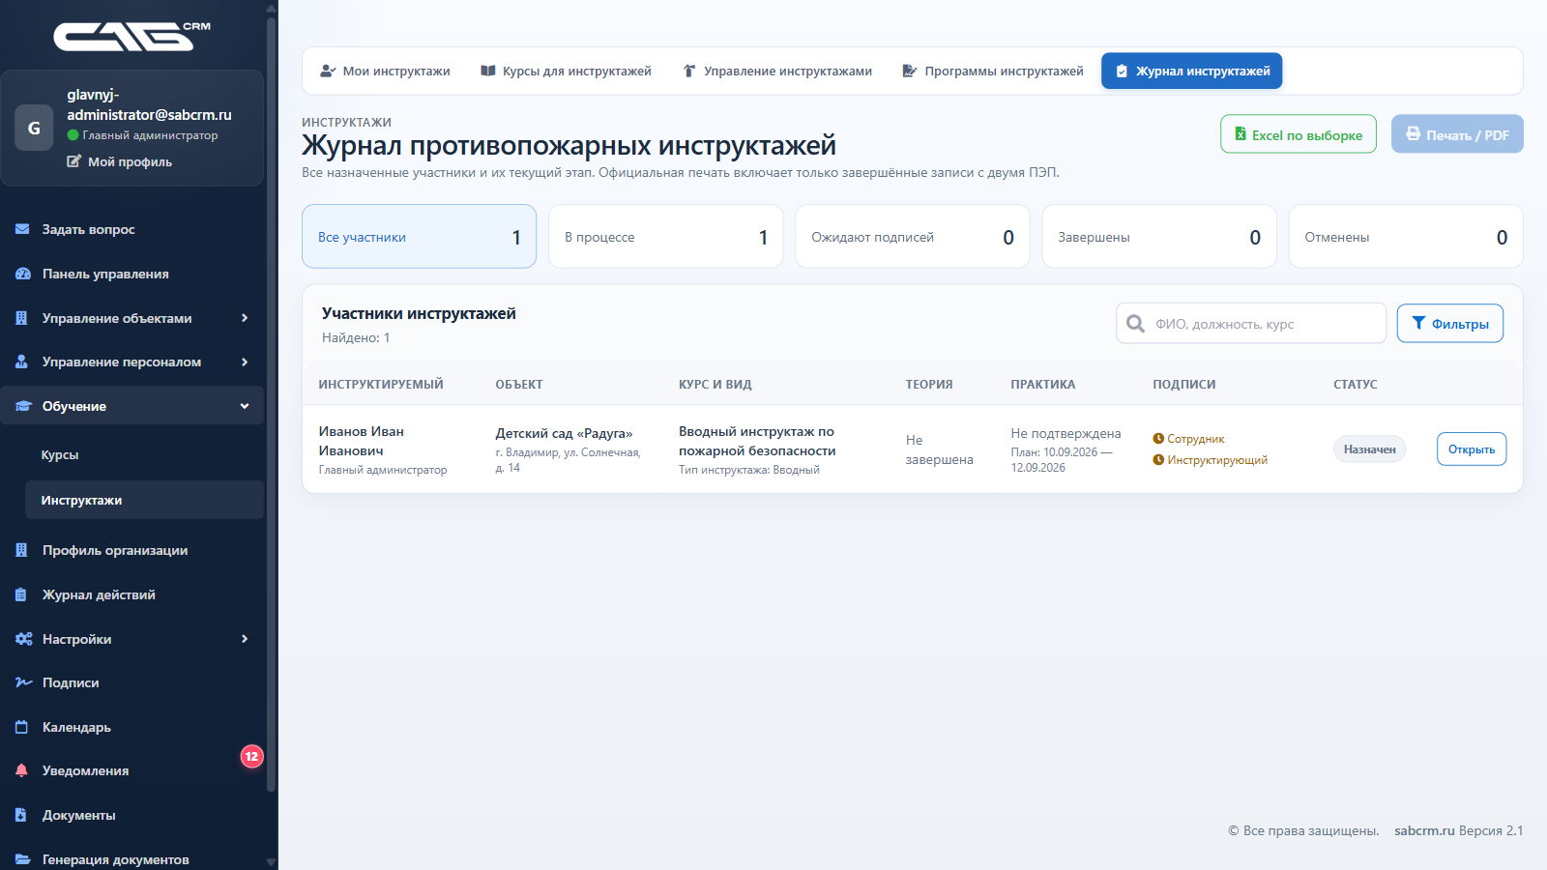Image resolution: width=1547 pixels, height=870 pixels.
Task: Open the notifications badge showing 12
Action: coord(251,756)
